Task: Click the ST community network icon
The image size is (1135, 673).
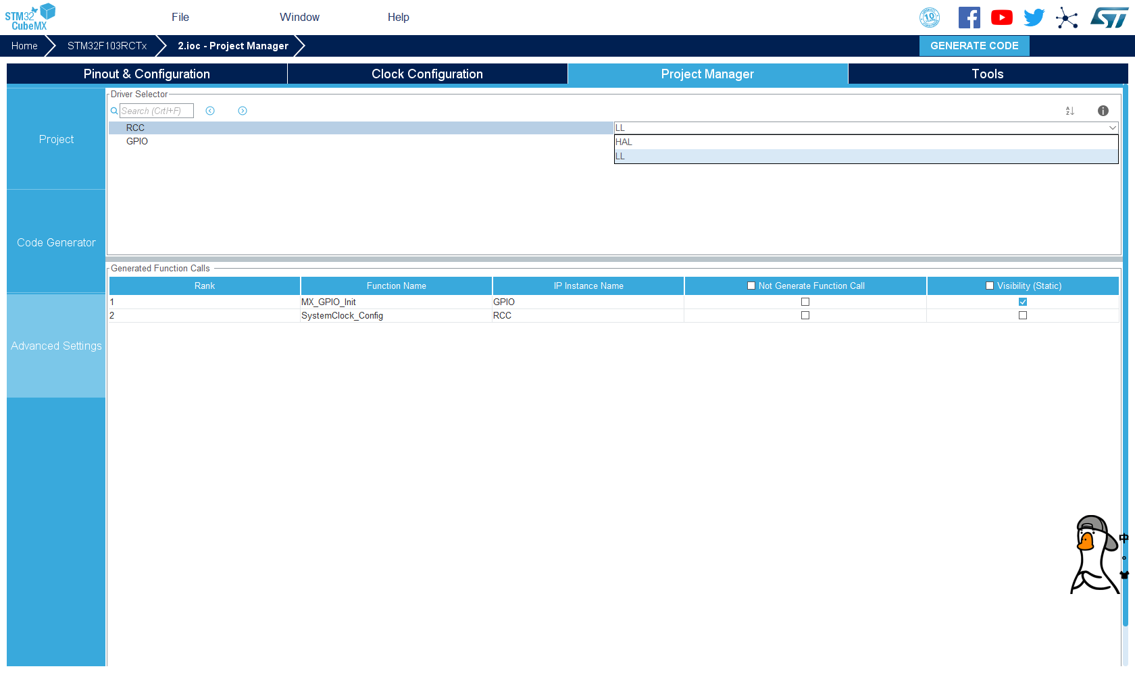Action: pos(1067,18)
